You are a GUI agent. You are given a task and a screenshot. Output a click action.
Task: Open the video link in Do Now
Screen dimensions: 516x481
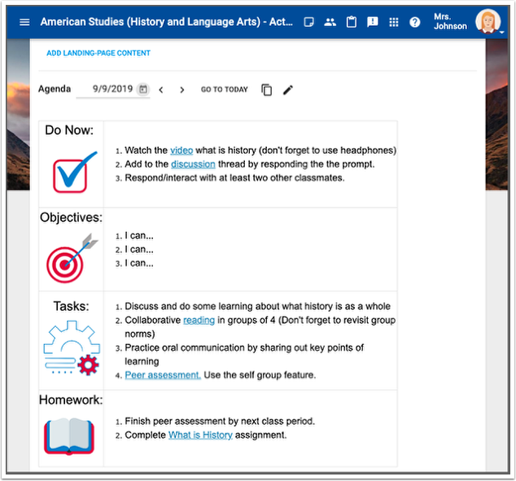point(181,151)
